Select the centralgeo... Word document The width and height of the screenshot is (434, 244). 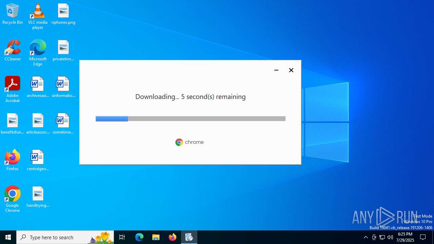[x=38, y=160]
